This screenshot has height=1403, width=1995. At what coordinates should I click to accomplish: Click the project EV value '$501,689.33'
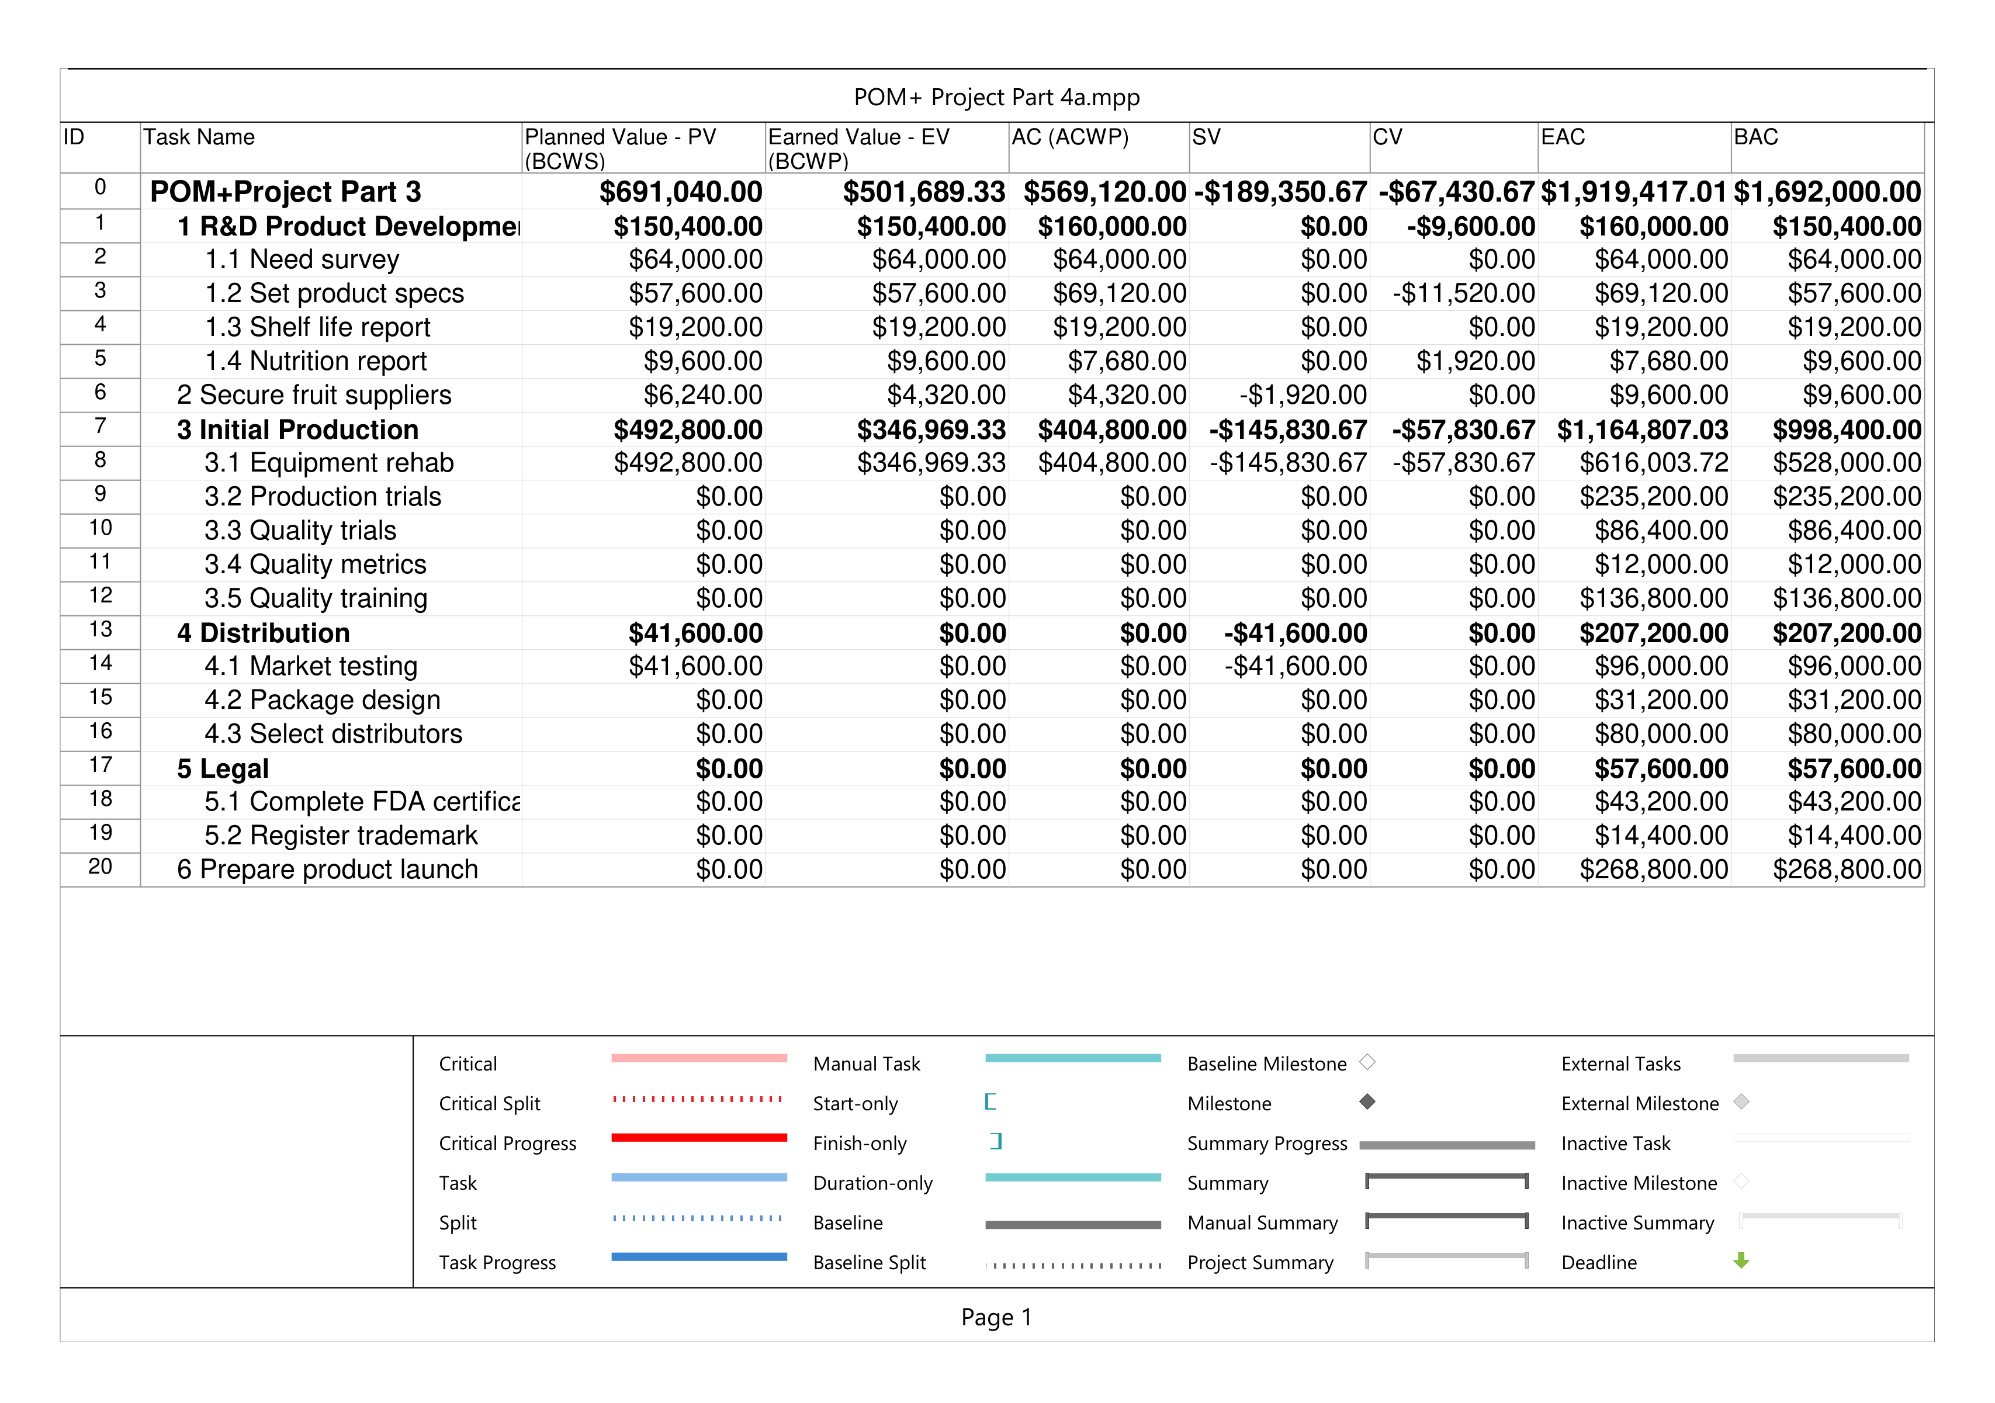(924, 191)
